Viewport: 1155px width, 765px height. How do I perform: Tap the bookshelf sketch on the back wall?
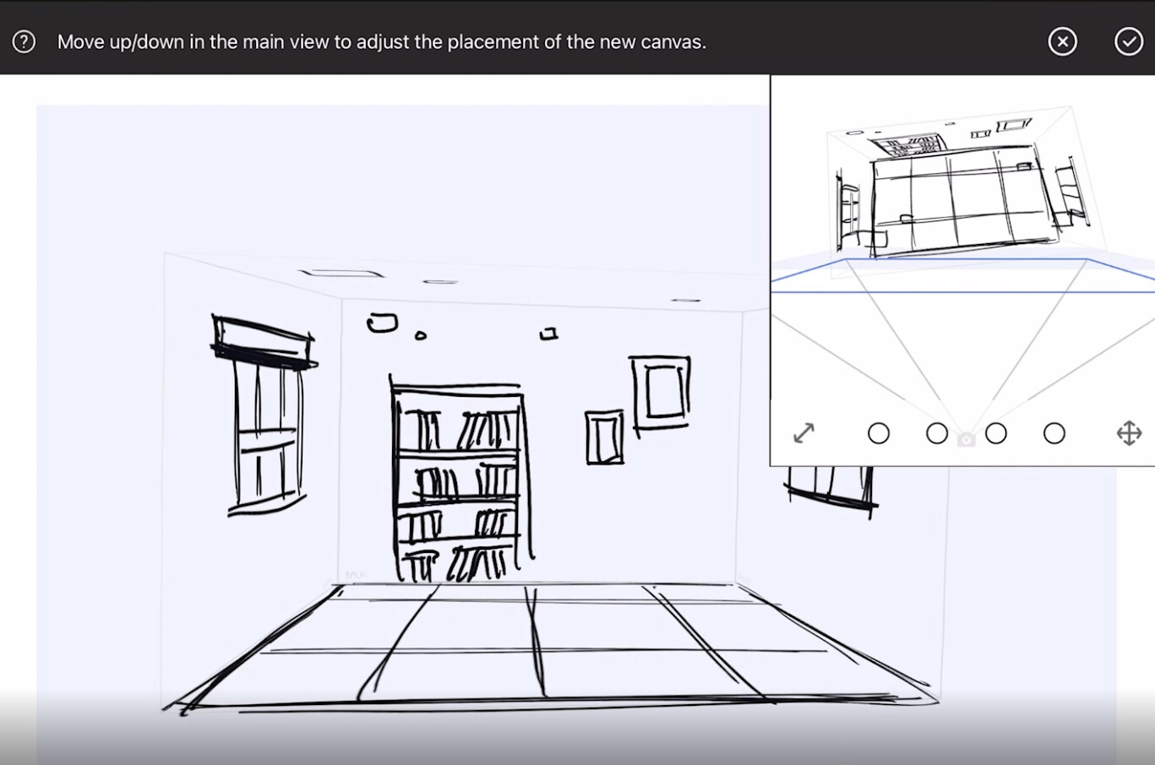coord(460,480)
